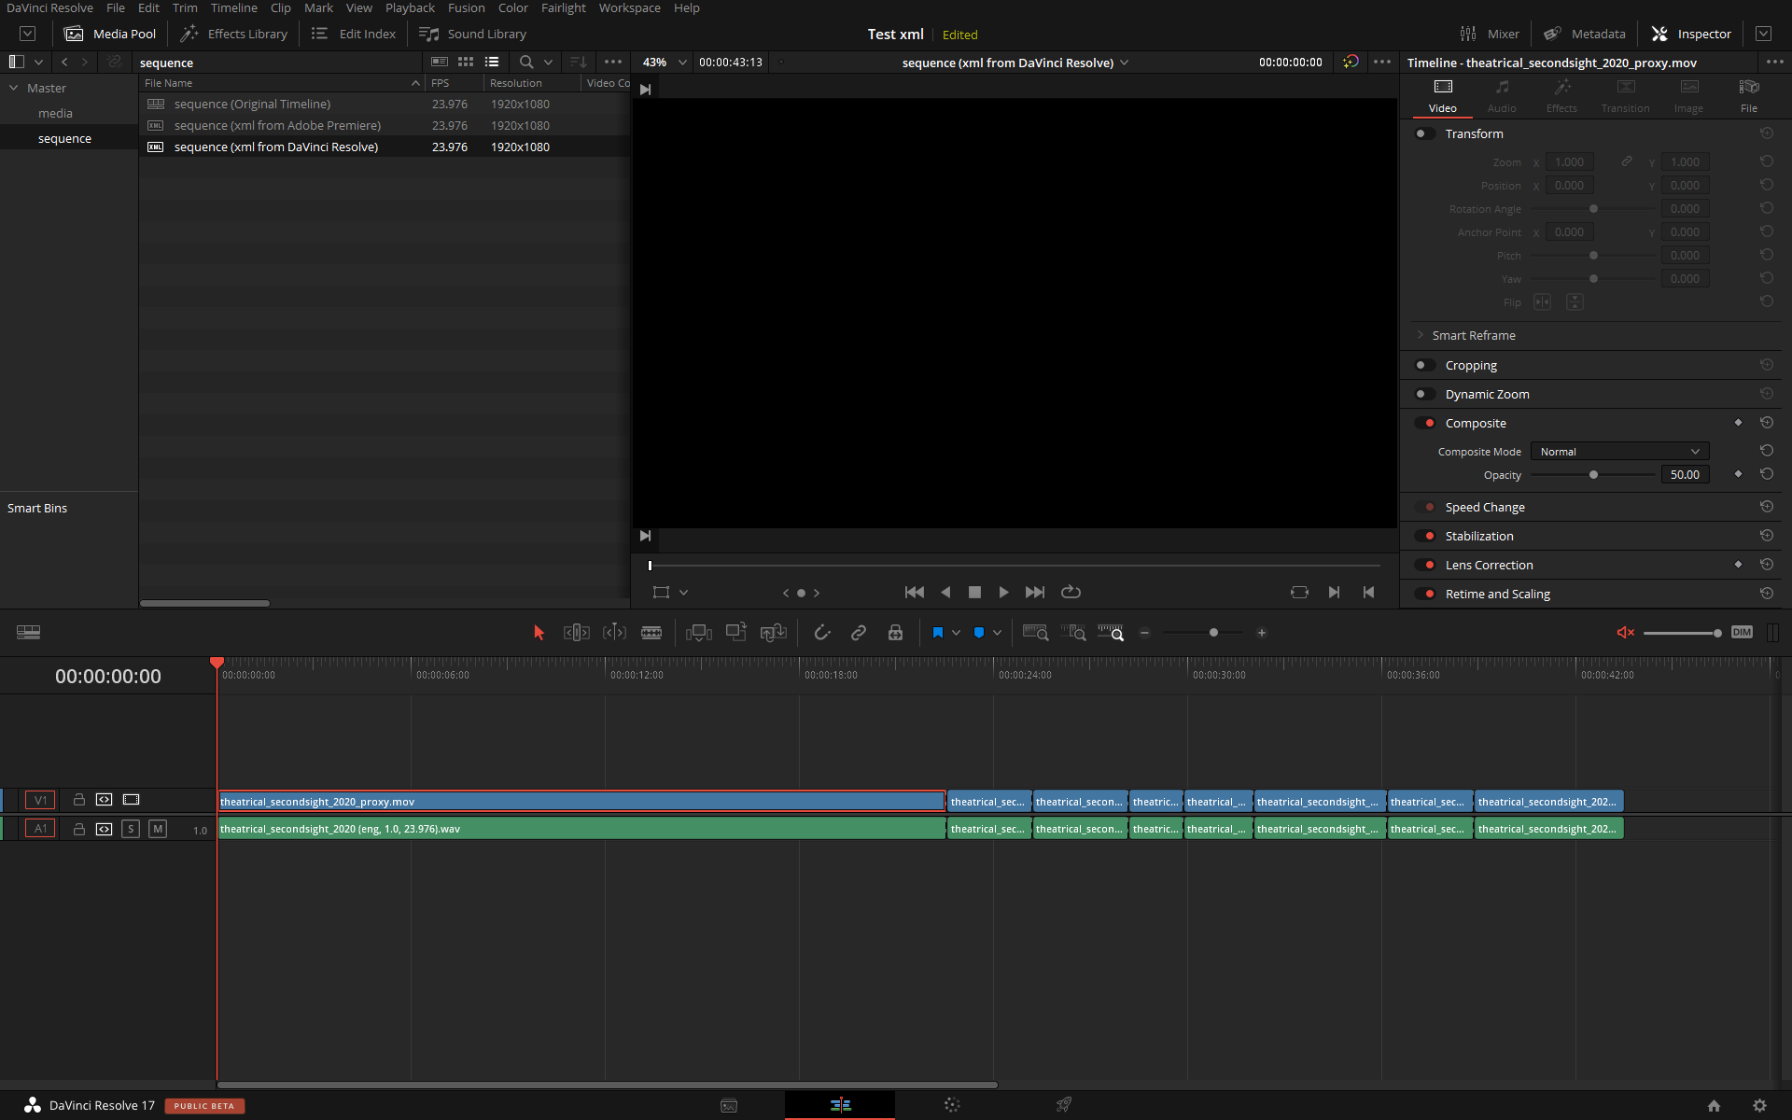Select the Blade edit mode tool
The image size is (1792, 1120).
click(651, 633)
